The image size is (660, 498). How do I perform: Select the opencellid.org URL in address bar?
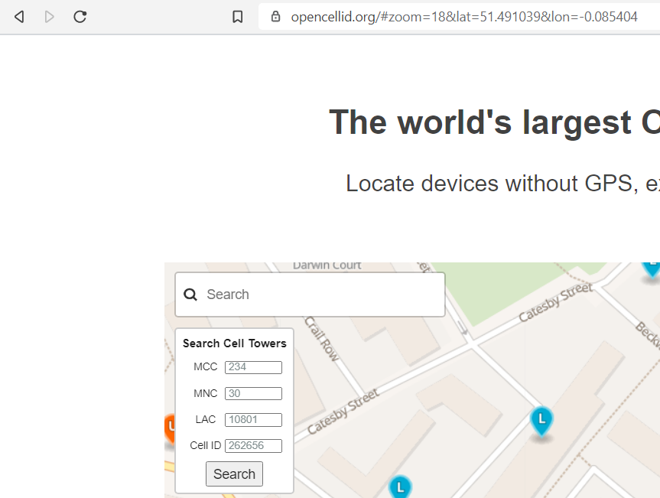(464, 17)
